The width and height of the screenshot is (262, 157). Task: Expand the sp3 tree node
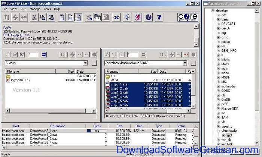coord(223,135)
